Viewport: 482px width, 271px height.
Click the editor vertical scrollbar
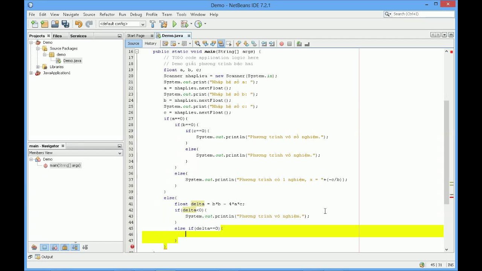[446, 152]
